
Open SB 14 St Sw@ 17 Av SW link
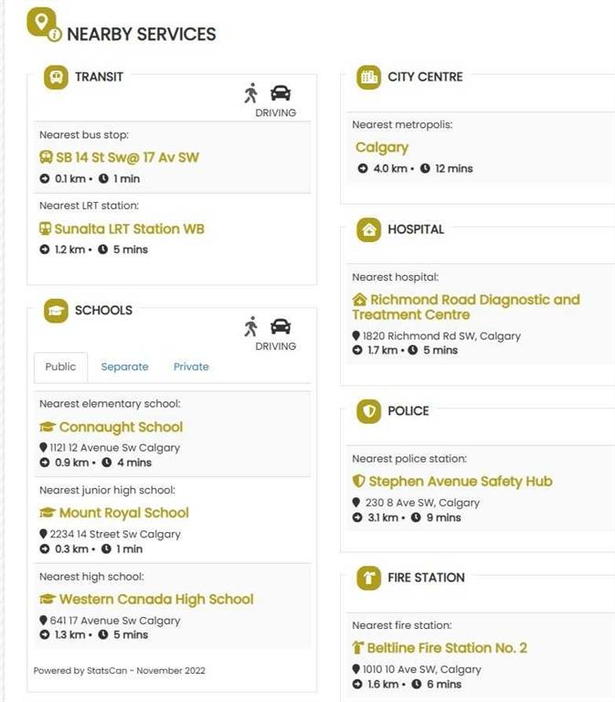tap(127, 157)
